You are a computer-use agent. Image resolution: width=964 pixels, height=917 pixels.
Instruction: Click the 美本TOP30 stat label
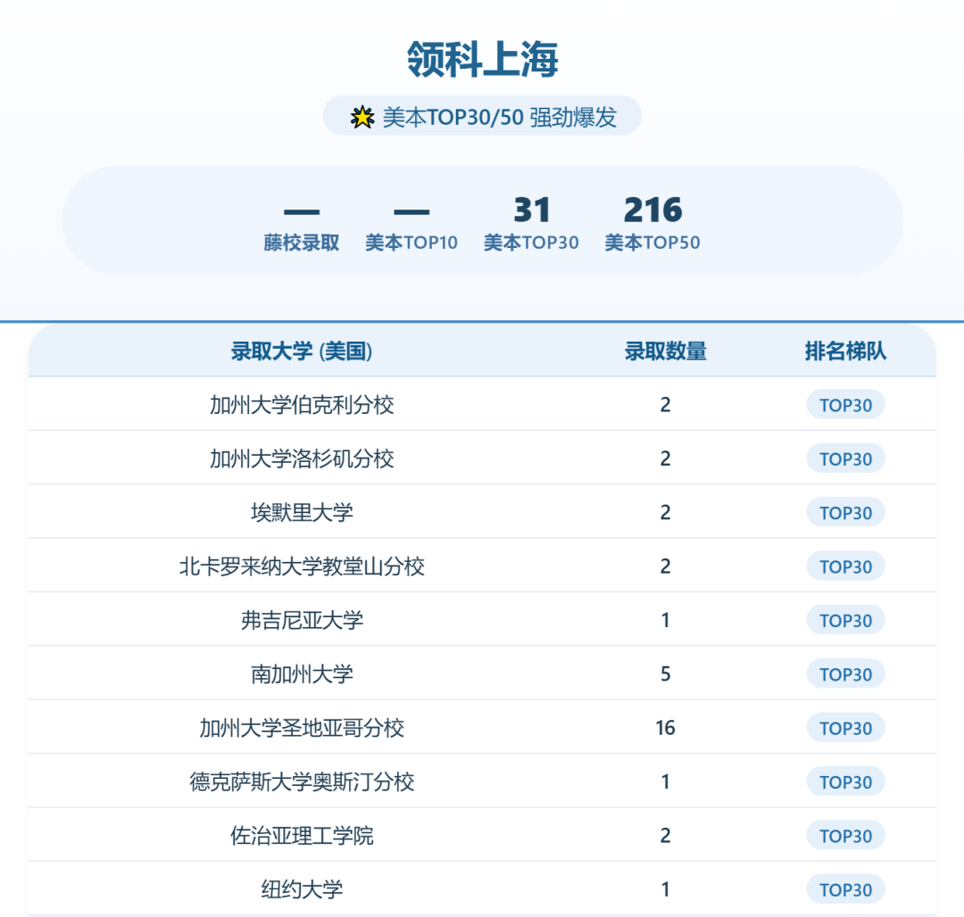(532, 243)
